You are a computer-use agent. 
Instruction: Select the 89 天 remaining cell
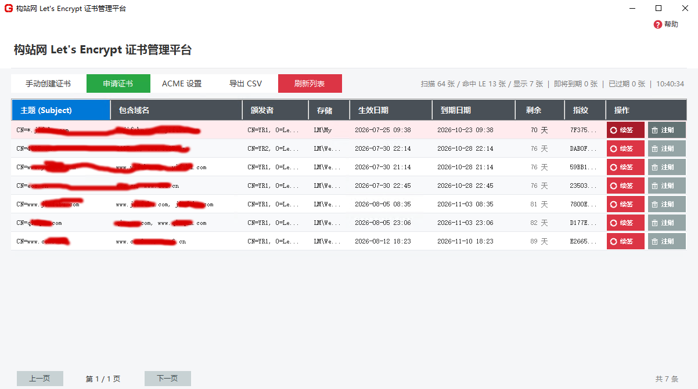point(539,241)
